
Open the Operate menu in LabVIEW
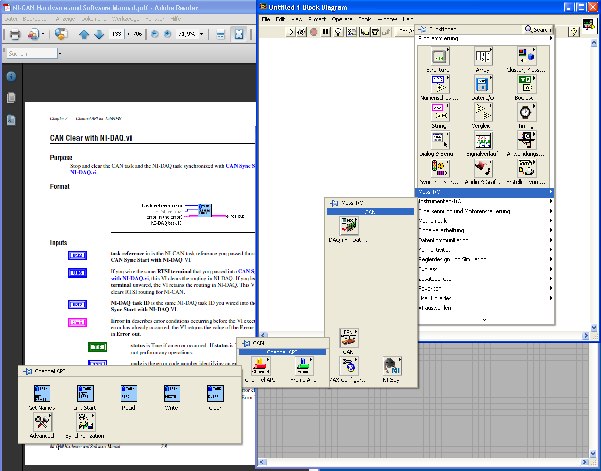(x=342, y=19)
